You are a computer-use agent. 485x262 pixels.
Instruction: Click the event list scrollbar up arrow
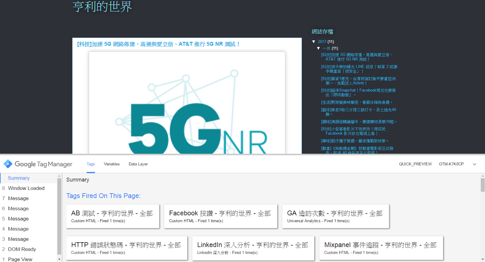(59, 176)
